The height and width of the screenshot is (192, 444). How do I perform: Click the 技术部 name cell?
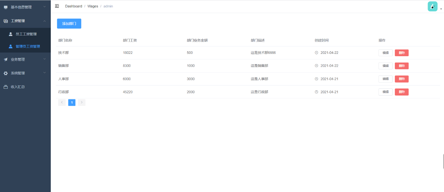click(63, 53)
